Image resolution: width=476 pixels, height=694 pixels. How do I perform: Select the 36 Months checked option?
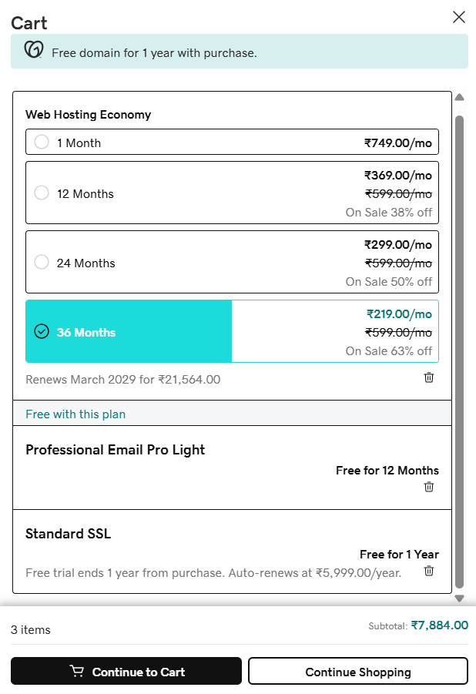tap(42, 331)
